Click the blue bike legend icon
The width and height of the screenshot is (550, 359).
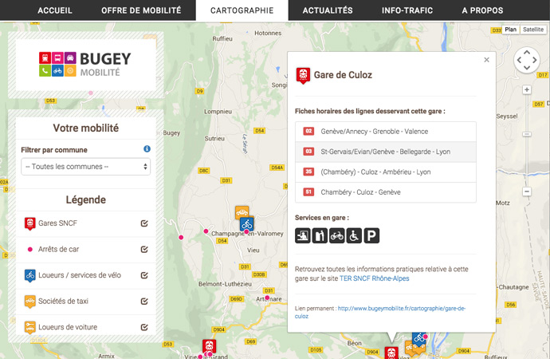click(29, 275)
